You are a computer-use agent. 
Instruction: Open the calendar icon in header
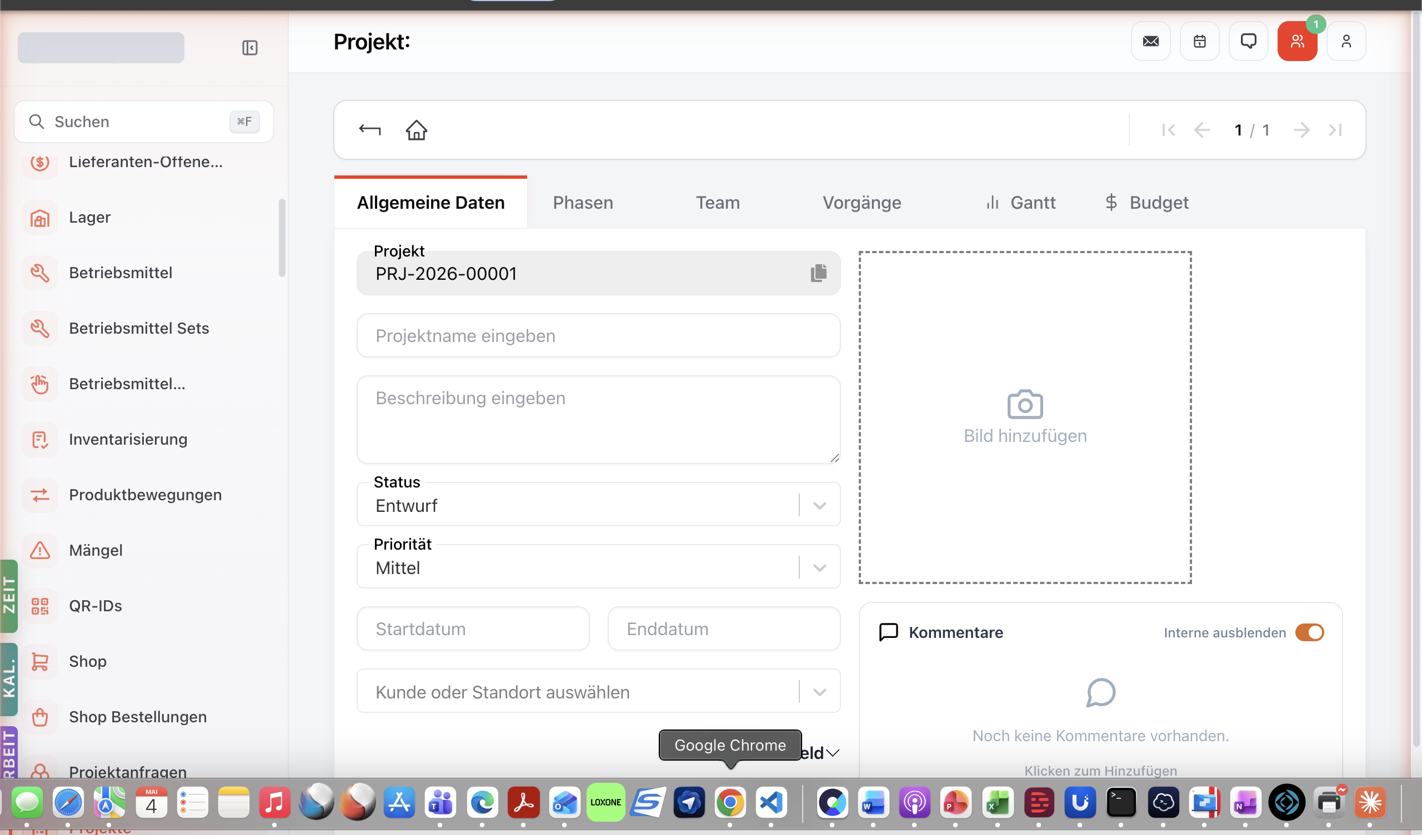point(1200,41)
